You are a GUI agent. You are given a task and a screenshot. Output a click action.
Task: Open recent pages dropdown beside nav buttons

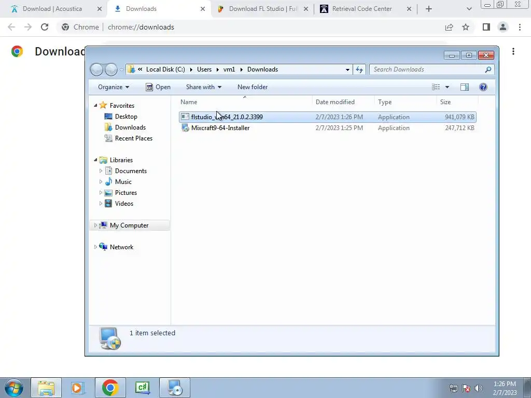121,69
